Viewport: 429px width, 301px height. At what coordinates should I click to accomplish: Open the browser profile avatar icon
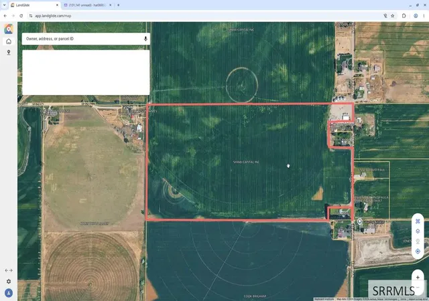tap(416, 16)
